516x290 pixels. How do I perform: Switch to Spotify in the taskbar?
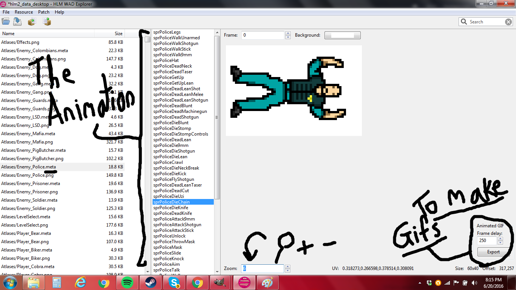127,282
